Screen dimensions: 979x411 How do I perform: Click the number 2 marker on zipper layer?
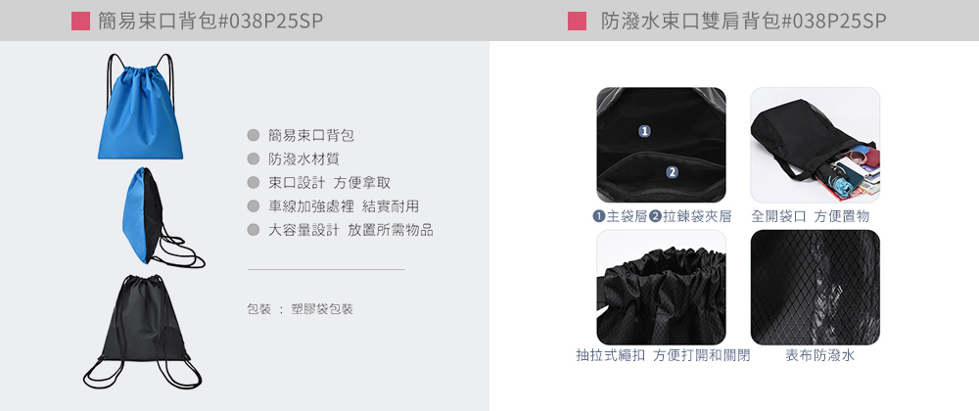pos(672,172)
